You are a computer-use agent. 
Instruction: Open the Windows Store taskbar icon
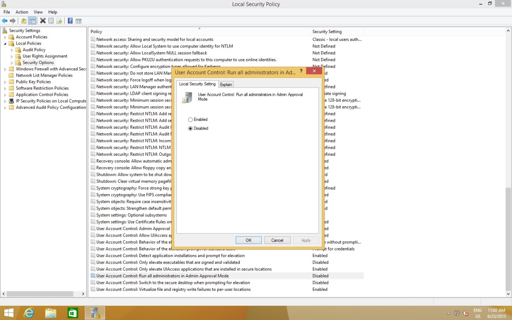point(73,312)
